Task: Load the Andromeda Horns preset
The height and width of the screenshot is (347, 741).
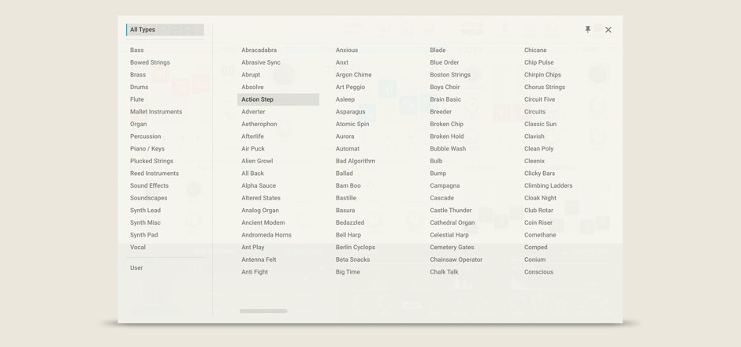Action: coord(266,235)
